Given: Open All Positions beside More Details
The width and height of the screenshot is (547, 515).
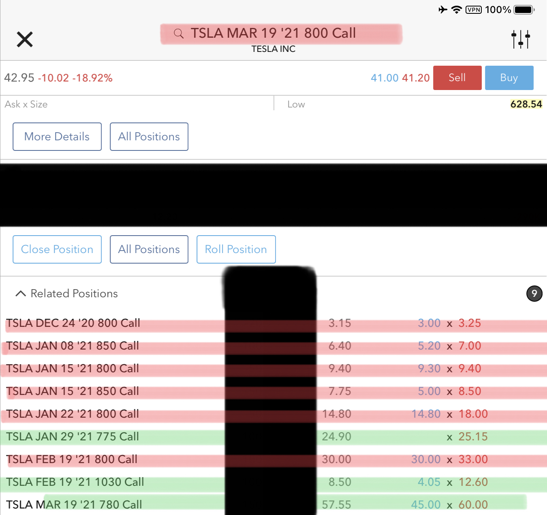Looking at the screenshot, I should [x=149, y=137].
